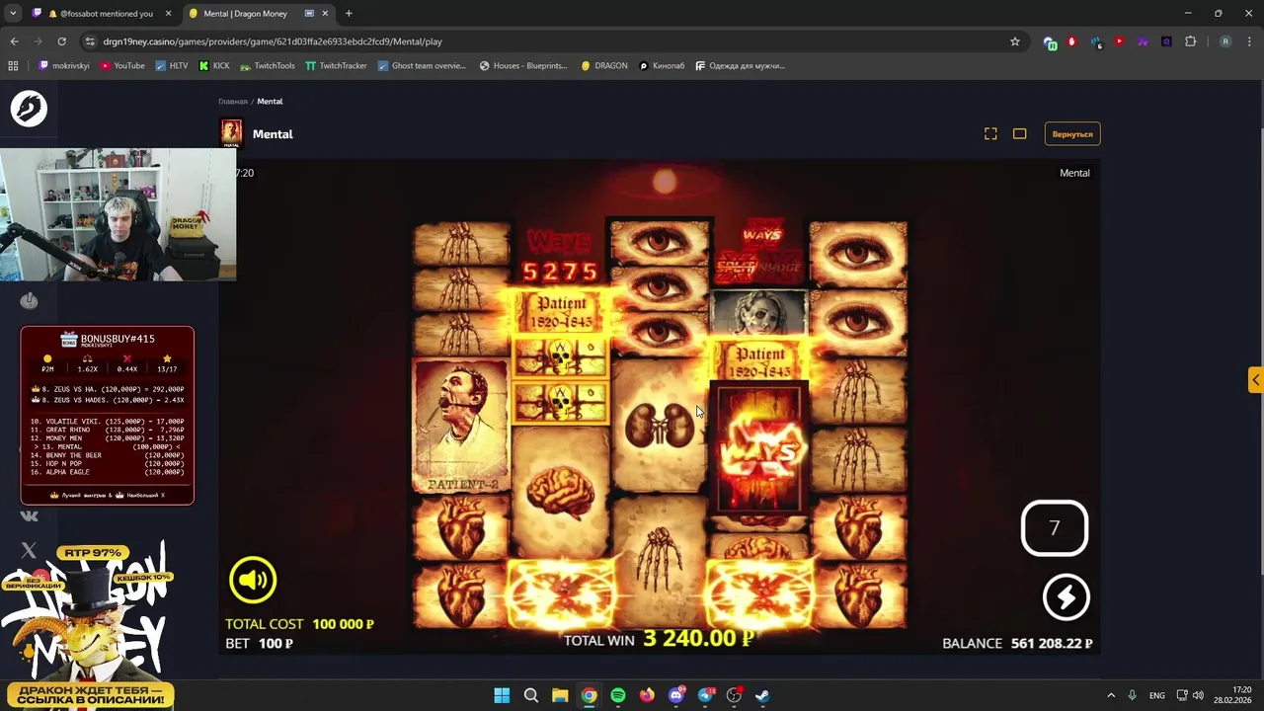
Task: Click the Mental game thumbnail icon
Action: tap(231, 133)
